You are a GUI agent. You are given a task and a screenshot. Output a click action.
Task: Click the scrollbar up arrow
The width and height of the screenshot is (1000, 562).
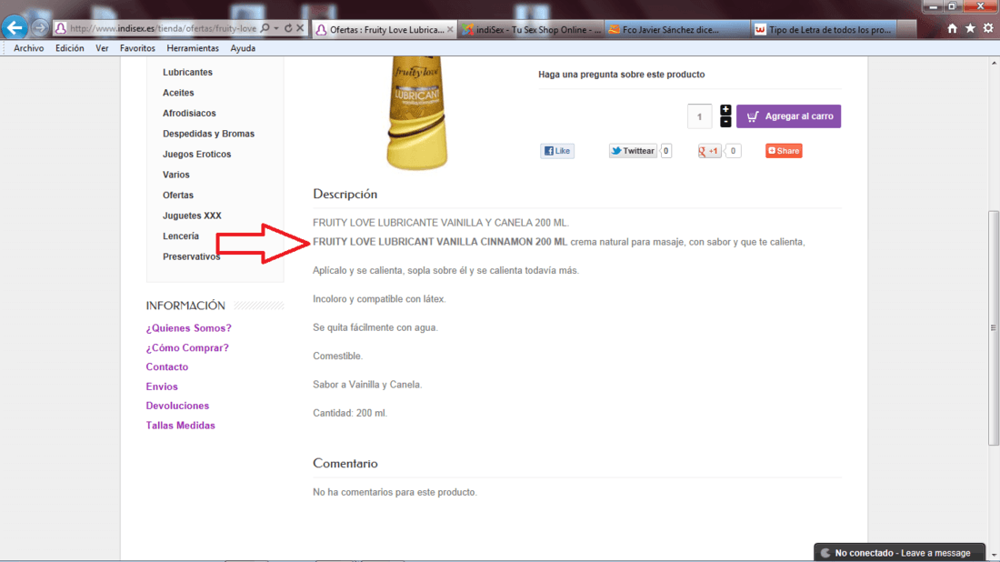tap(994, 63)
